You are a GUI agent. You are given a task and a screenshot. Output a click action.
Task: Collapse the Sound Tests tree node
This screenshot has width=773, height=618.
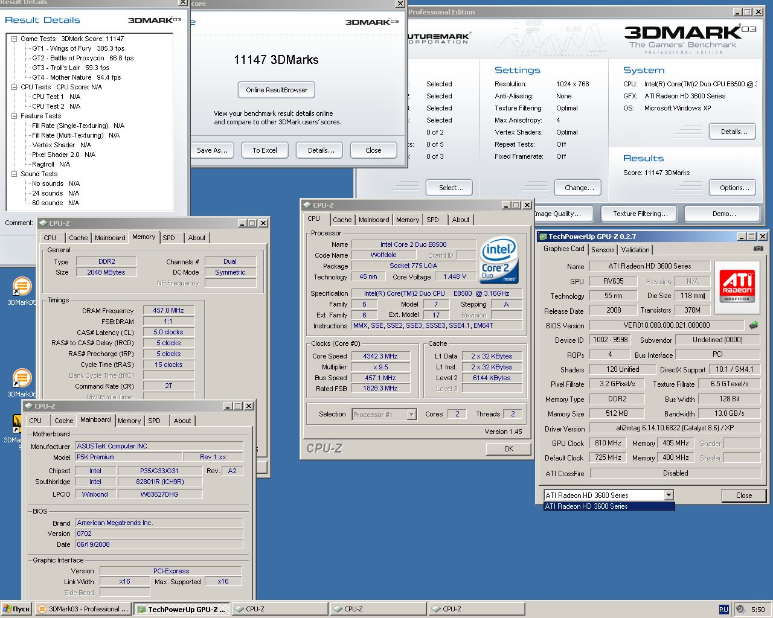pyautogui.click(x=14, y=174)
